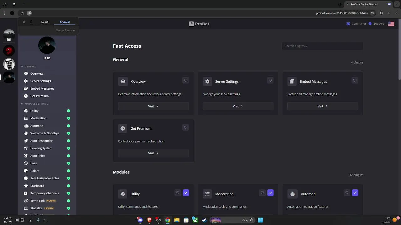This screenshot has width=401, height=225.
Task: Open Welcome & Goodbye in the sidebar
Action: (44, 133)
